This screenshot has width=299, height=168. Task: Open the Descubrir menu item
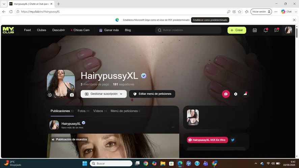(58, 30)
